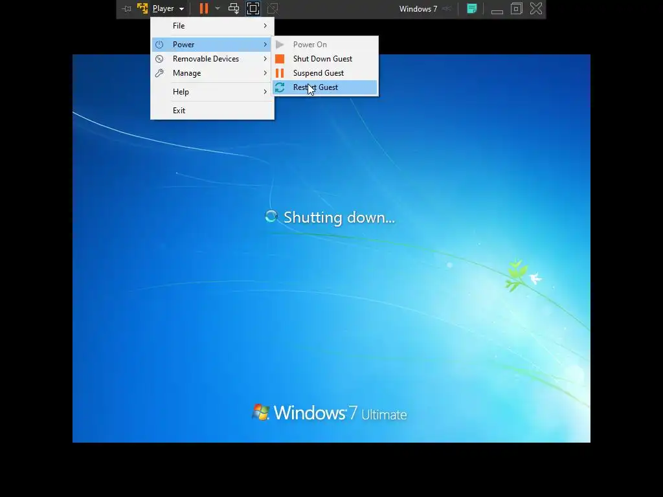This screenshot has width=663, height=497.
Task: Click the Windows 7 Ultimate branding text
Action: tap(340, 413)
